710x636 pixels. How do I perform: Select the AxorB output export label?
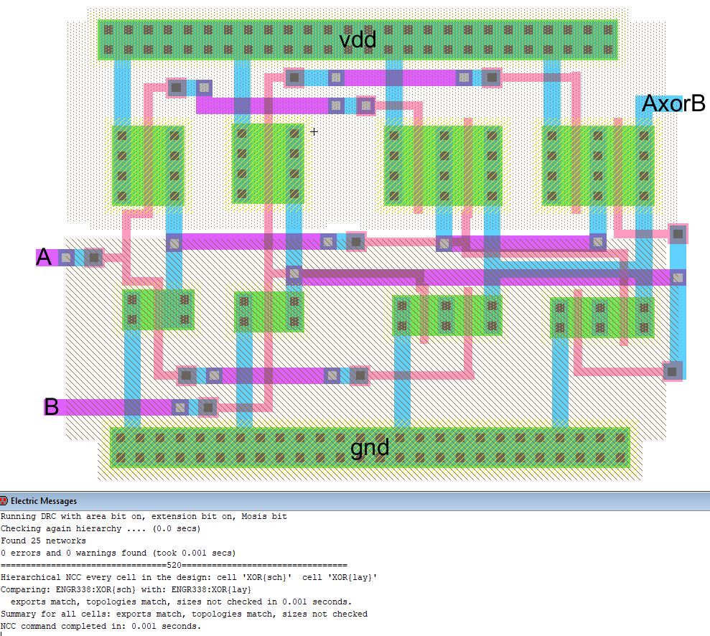(x=673, y=103)
